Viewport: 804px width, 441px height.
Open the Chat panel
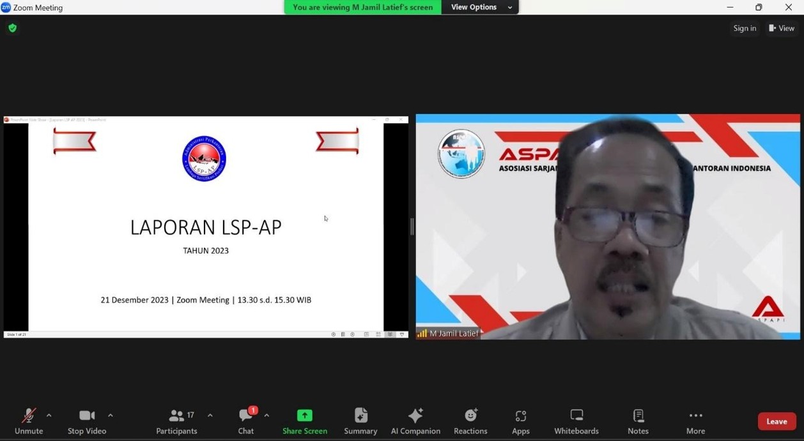coord(246,421)
